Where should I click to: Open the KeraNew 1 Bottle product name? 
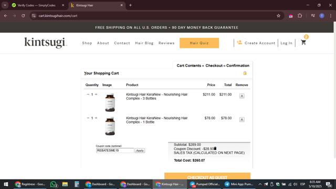click(156, 120)
